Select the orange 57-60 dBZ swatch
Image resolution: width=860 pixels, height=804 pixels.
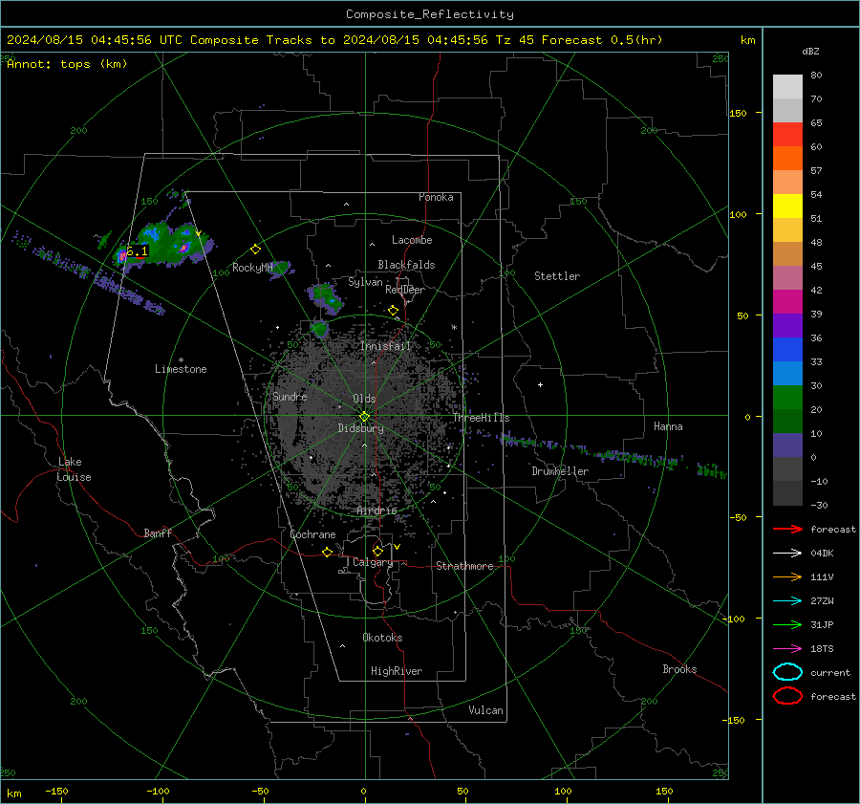point(787,159)
